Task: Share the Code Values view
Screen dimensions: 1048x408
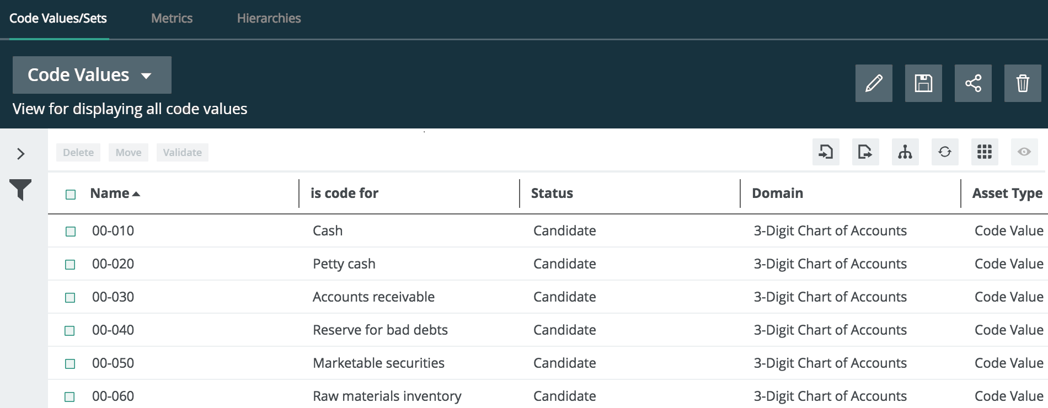Action: point(972,83)
